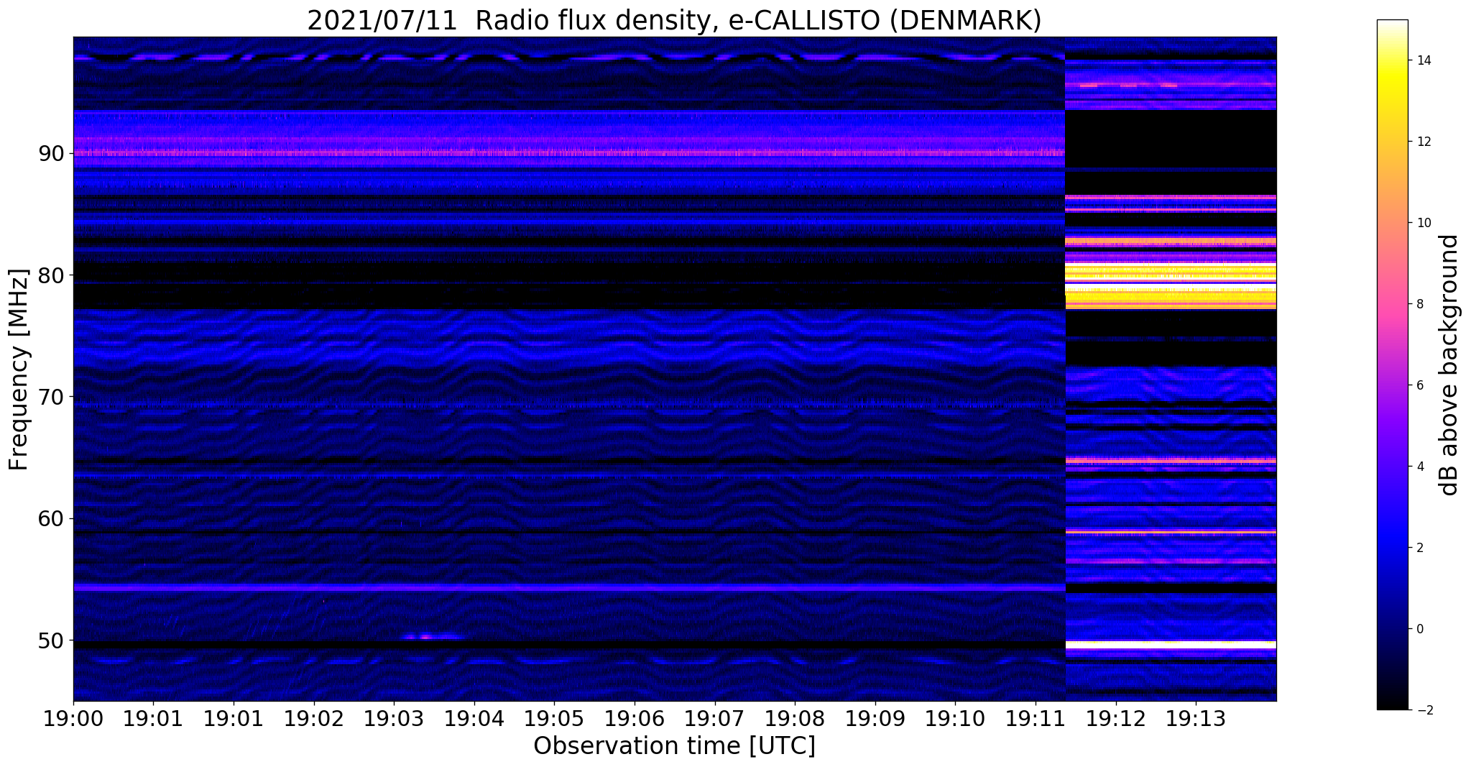The width and height of the screenshot is (1471, 767).
Task: Click the 19:07 time tick label
Action: [x=714, y=719]
